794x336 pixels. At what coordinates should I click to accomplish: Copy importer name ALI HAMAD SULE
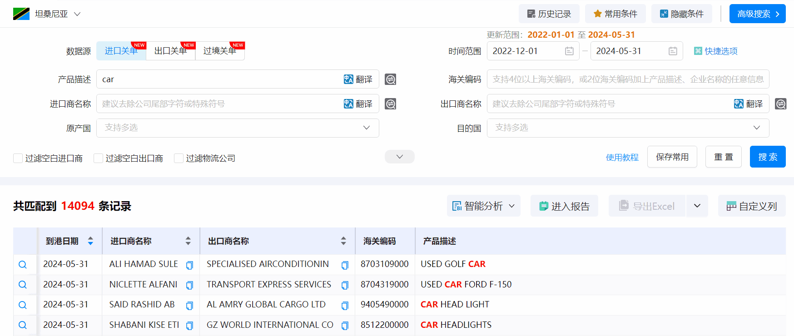190,265
